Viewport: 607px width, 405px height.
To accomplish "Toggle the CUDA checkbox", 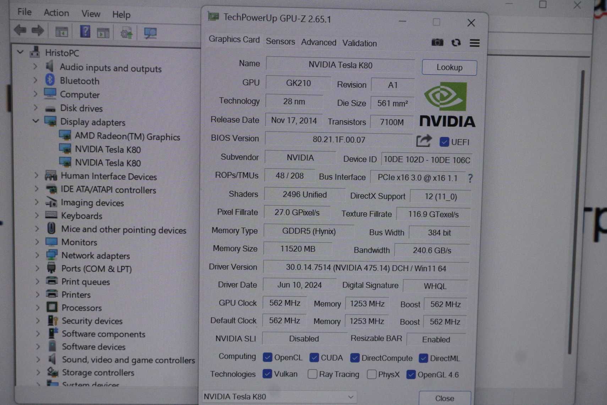I will 314,357.
